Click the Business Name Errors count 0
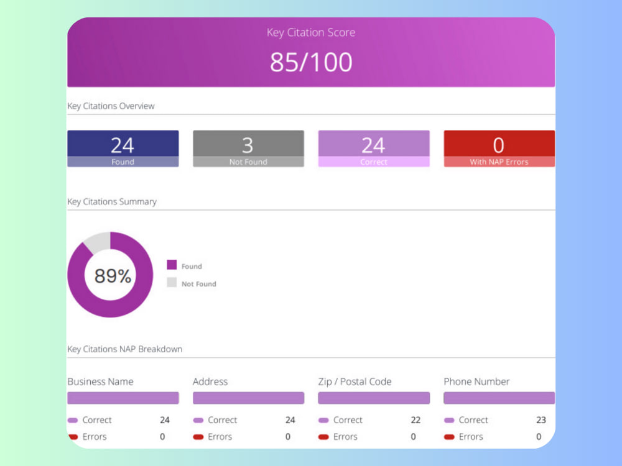 coord(162,437)
